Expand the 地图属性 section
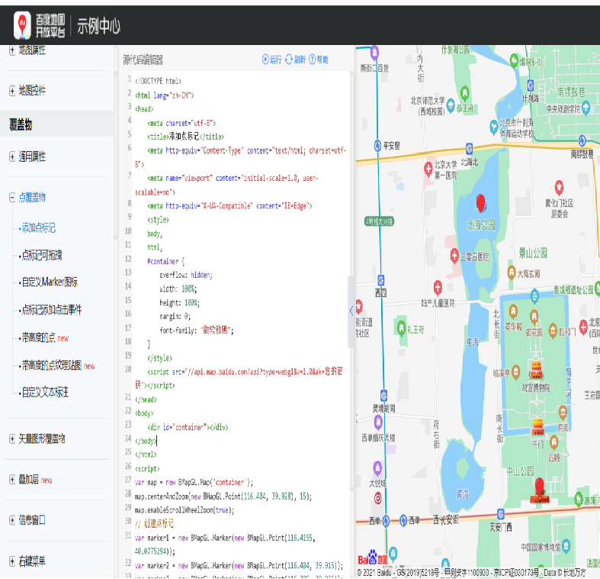This screenshot has width=600, height=579. 12,50
